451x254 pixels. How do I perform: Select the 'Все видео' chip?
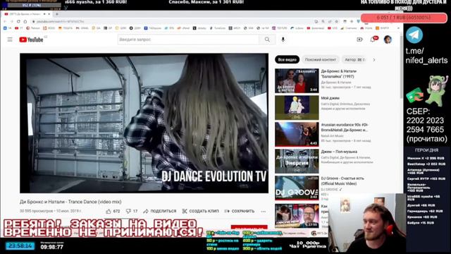(x=287, y=59)
